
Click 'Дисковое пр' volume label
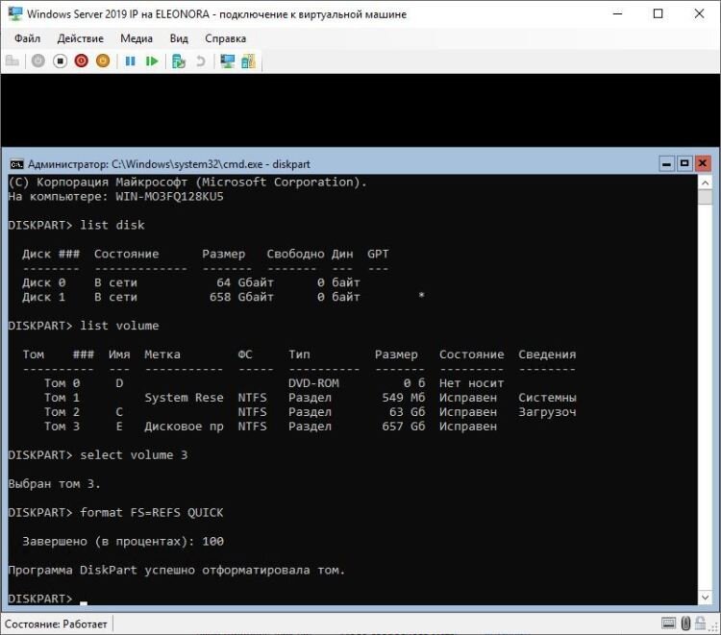coord(184,427)
